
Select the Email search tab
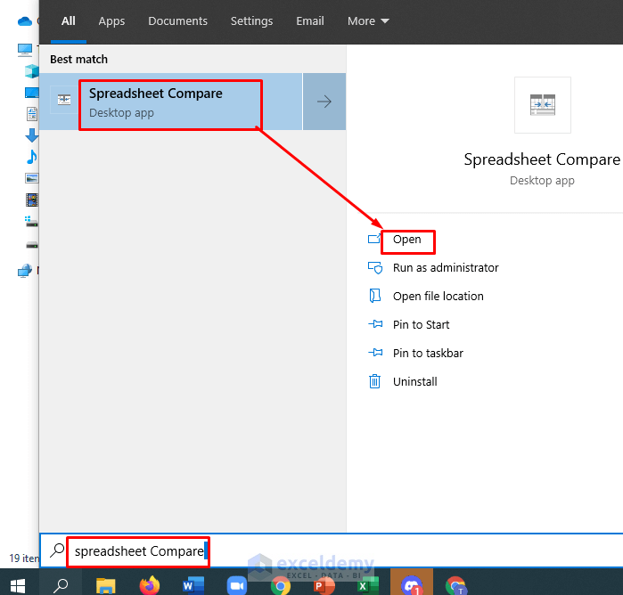[310, 21]
